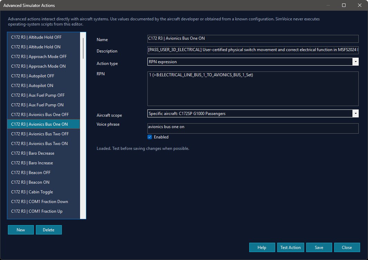Select C172 R3 | Avionics Bus One ON
The width and height of the screenshot is (368, 260).
(43, 124)
